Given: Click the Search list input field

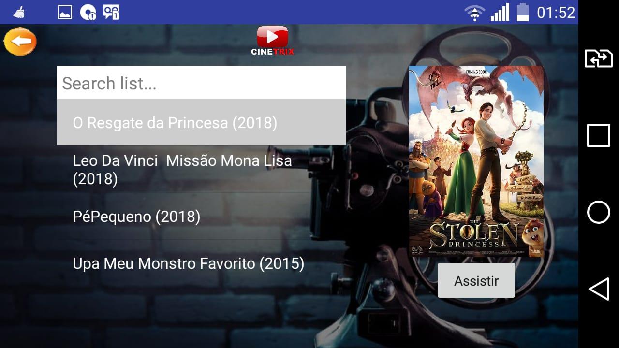Looking at the screenshot, I should tap(202, 83).
